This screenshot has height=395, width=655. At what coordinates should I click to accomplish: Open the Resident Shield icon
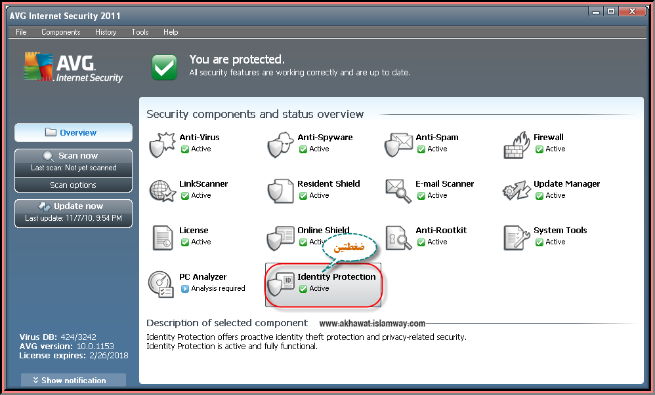click(280, 191)
